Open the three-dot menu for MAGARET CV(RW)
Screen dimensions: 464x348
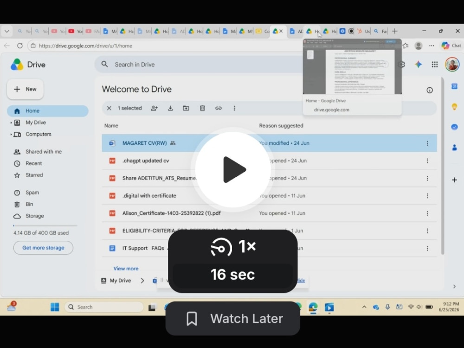tap(427, 143)
